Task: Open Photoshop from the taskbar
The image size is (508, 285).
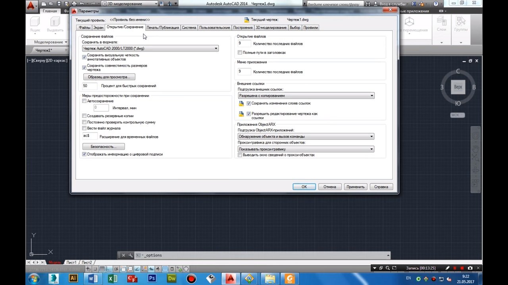Action: (x=152, y=279)
